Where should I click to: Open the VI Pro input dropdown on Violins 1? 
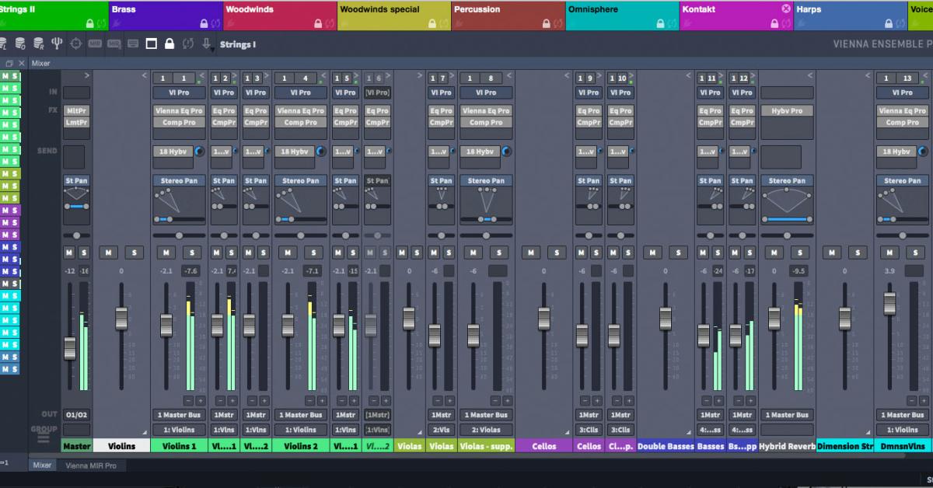coord(179,92)
